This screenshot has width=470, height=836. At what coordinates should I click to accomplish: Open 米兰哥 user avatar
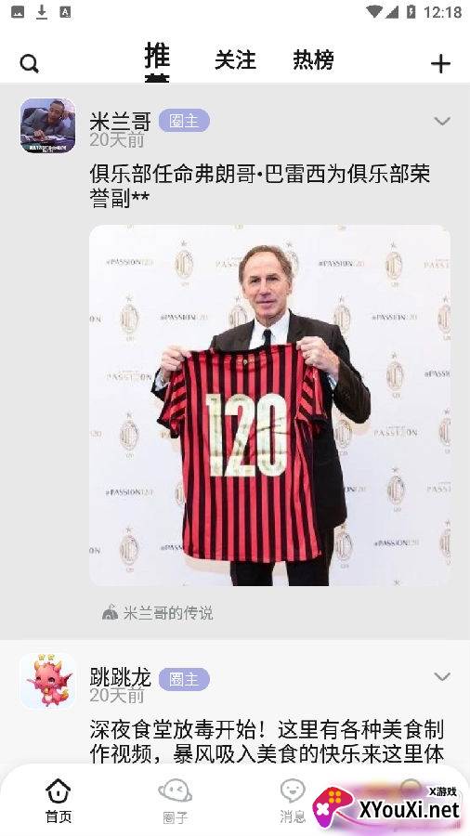48,125
